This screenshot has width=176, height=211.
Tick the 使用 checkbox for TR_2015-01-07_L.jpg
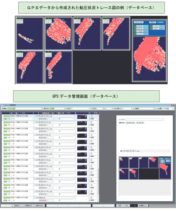click(91, 129)
